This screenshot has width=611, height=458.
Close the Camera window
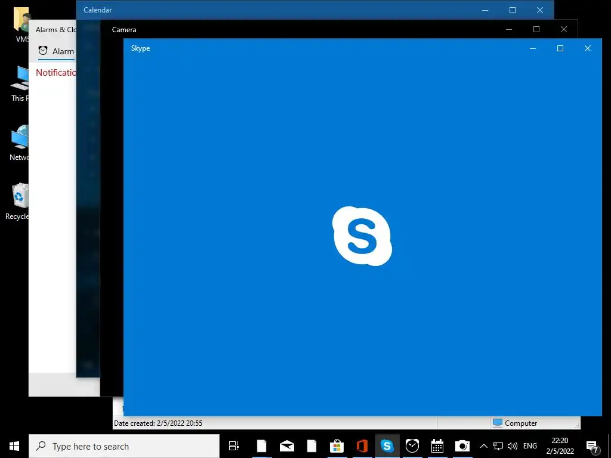pyautogui.click(x=564, y=29)
